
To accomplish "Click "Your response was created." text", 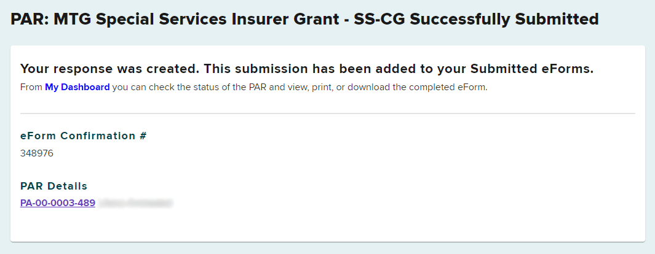I will (x=109, y=69).
